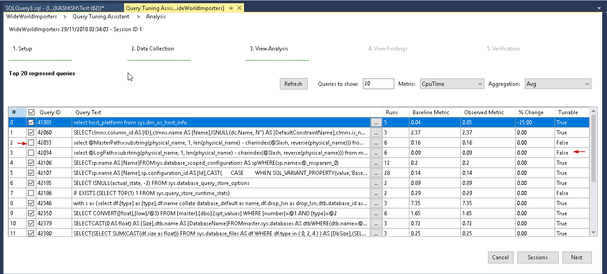
Task: Click the Queries to show input field
Action: [378, 84]
